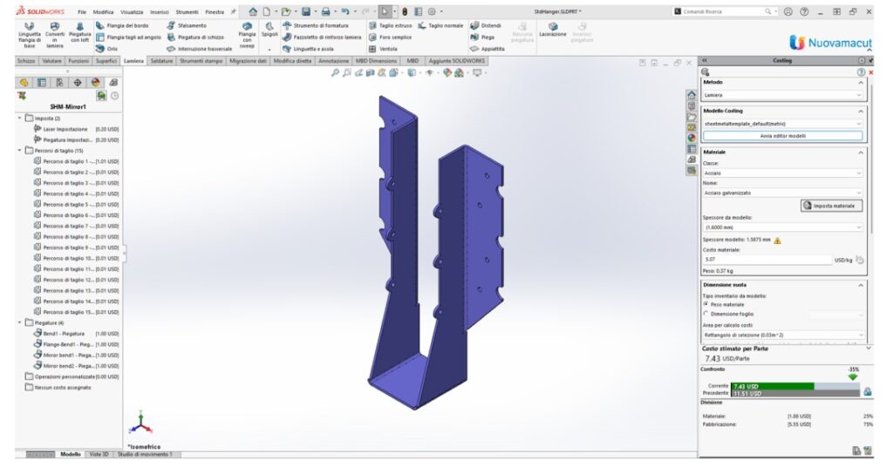893x467 pixels.
Task: Select Laser Impostazione item
Action: 77,129
